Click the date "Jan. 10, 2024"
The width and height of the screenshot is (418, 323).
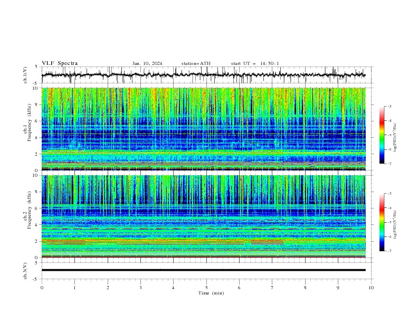[x=147, y=63]
